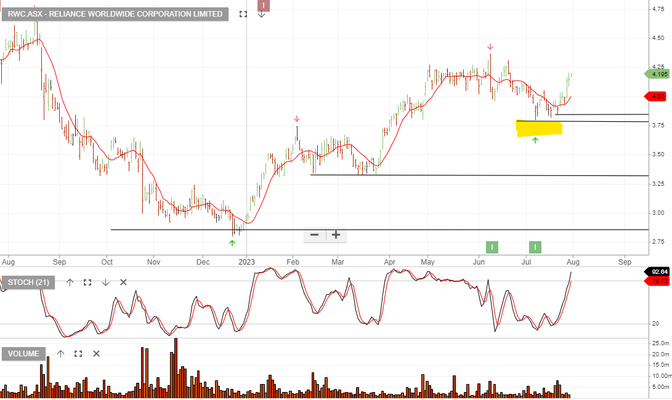Move the VOLUME panel up using its arrow icon
The height and width of the screenshot is (400, 672).
click(x=60, y=354)
